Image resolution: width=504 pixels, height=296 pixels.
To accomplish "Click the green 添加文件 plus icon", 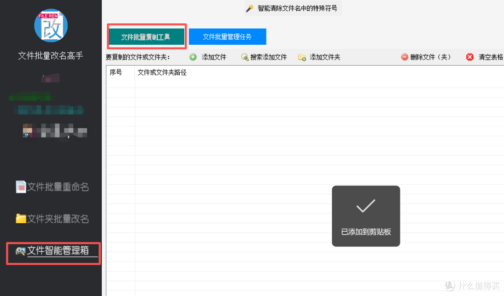I will click(193, 57).
